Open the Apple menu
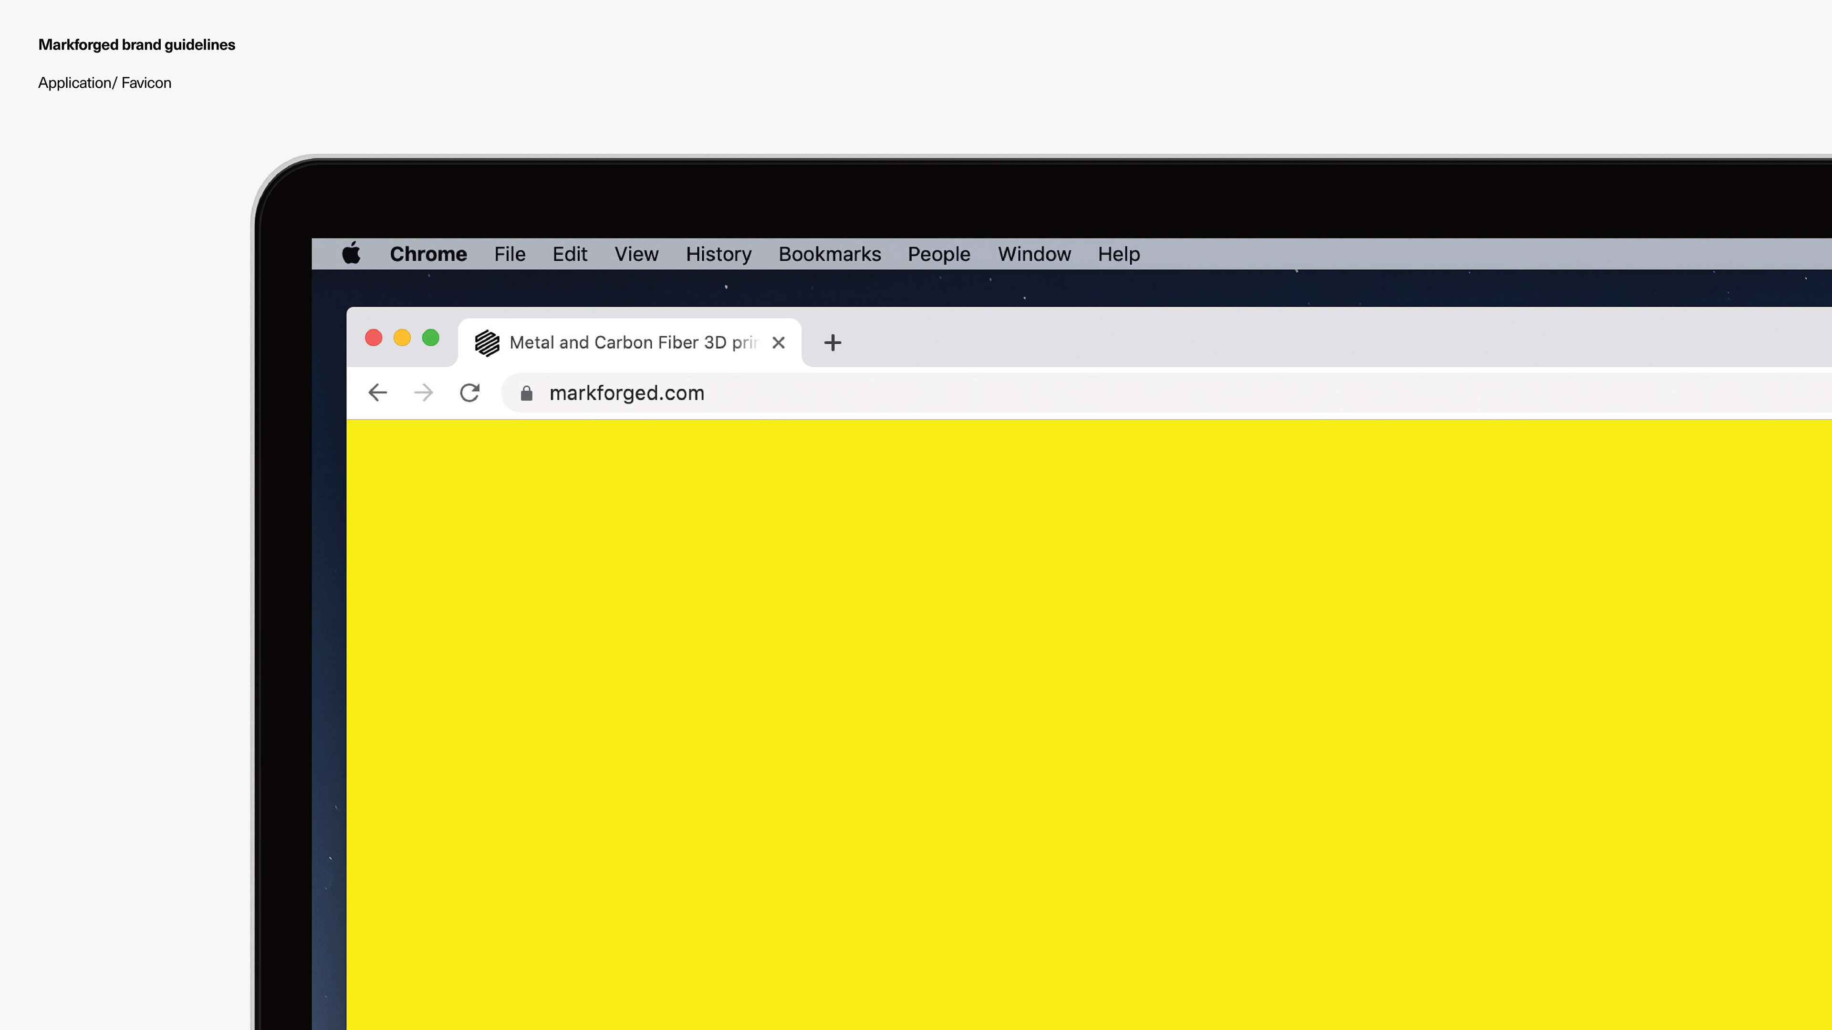 click(351, 254)
